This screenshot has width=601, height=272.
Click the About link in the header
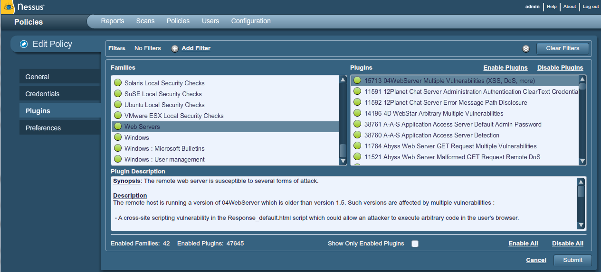[x=570, y=7]
